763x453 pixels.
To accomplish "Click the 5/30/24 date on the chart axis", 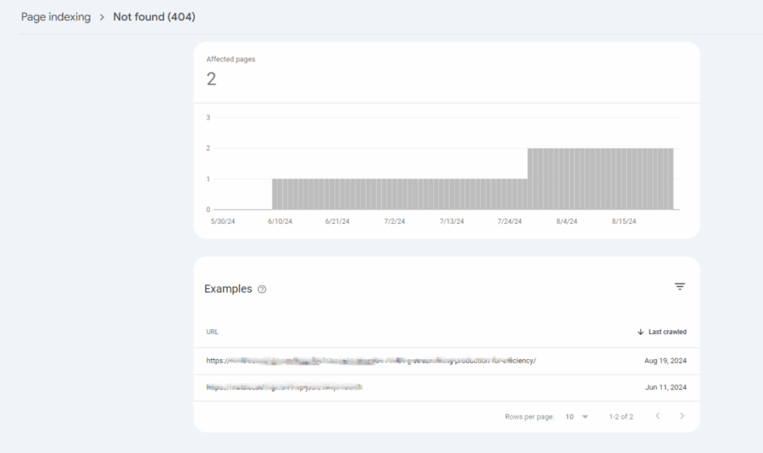I will tap(222, 222).
